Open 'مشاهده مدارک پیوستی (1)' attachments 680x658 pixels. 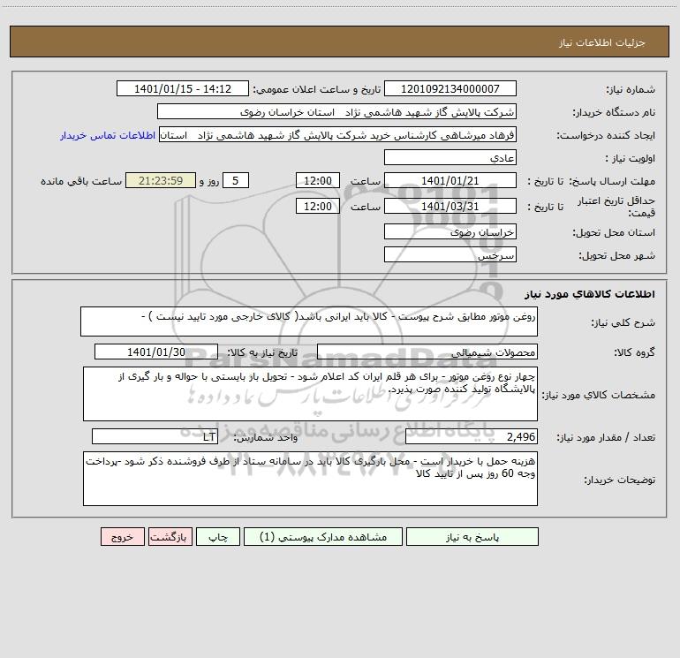pos(323,537)
